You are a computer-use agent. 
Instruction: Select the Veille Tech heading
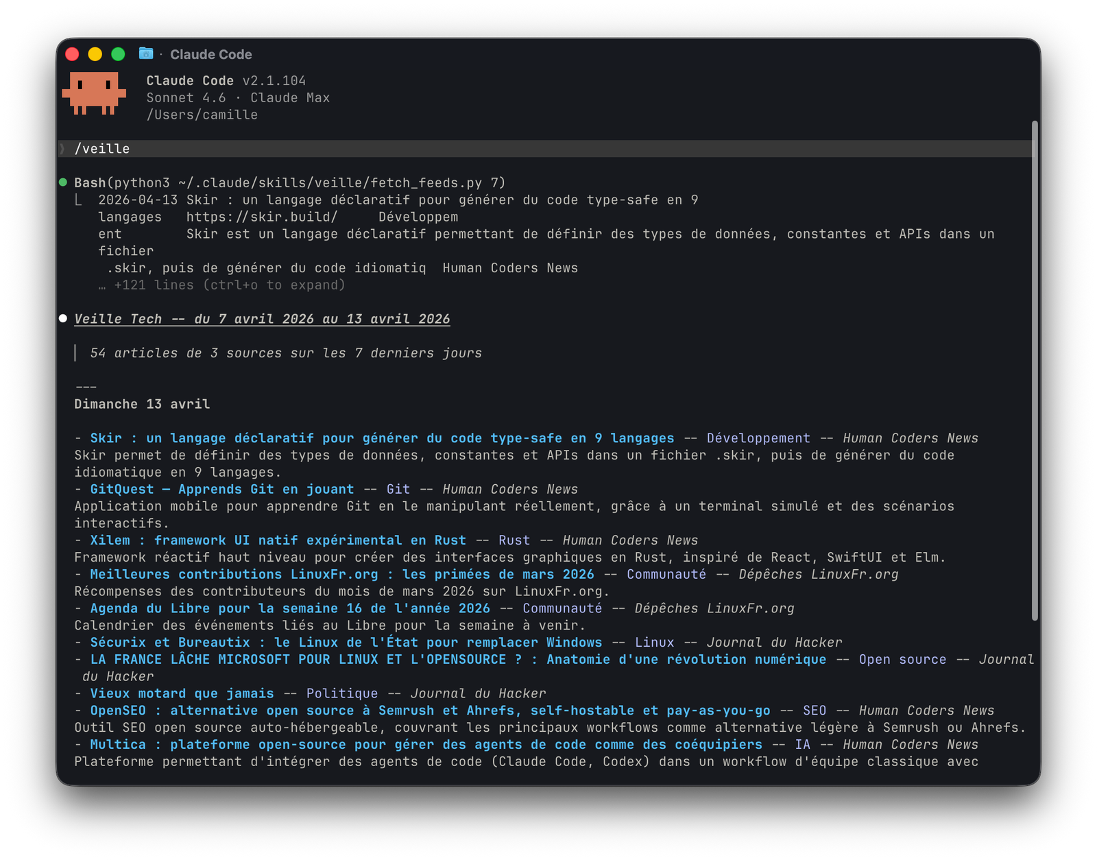(x=261, y=318)
